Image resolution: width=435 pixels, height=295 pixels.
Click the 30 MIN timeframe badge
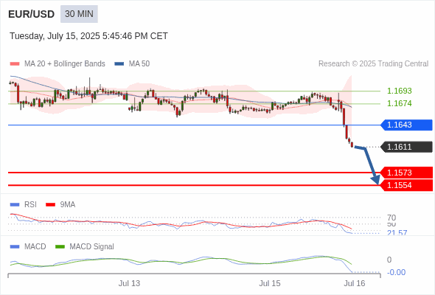click(x=79, y=14)
